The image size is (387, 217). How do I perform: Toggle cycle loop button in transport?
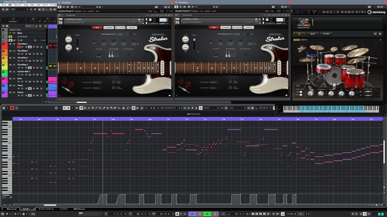tap(192, 214)
